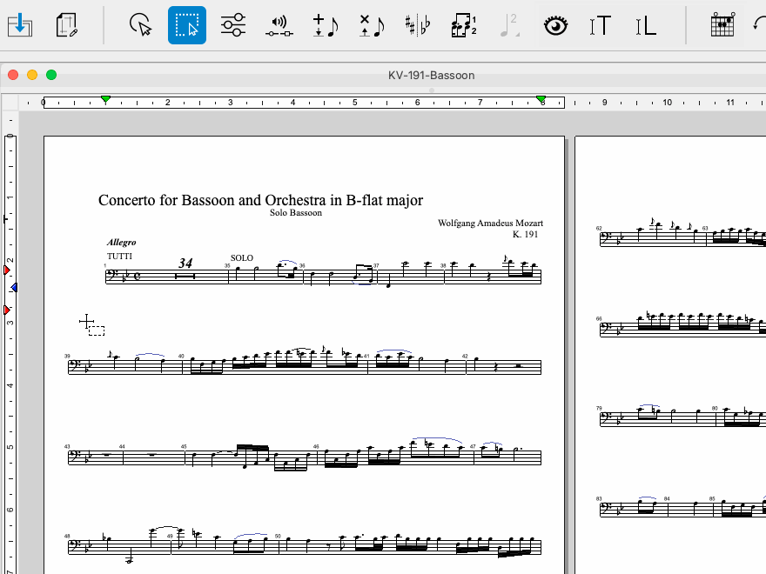Image resolution: width=766 pixels, height=574 pixels.
Task: Click the right green margin marker on ruler
Action: 541,99
